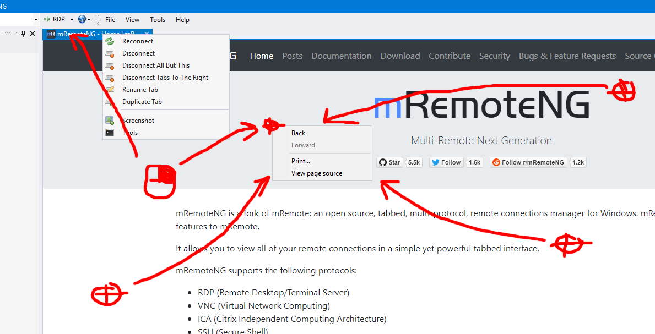This screenshot has height=334, width=655.
Task: Choose Disconnect from the context menu
Action: click(166, 53)
